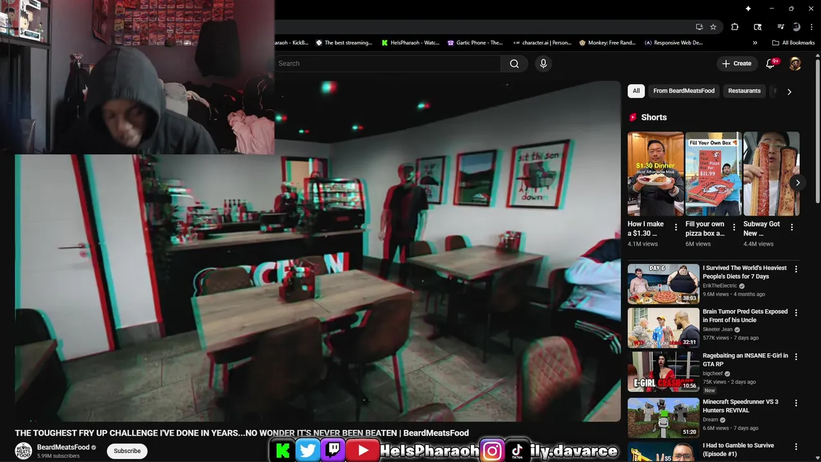821x462 pixels.
Task: Open Chrome profile avatar
Action: tap(796, 27)
